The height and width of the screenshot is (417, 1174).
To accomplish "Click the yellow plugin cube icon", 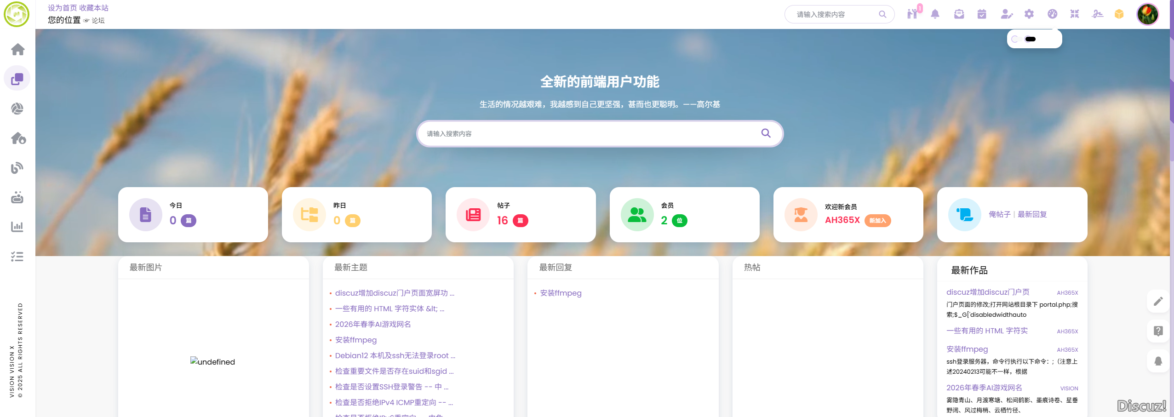I will click(x=1119, y=14).
